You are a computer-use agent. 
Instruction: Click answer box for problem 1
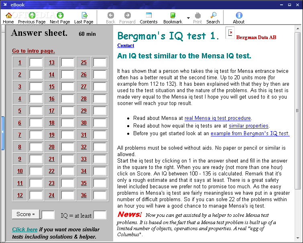36,63
